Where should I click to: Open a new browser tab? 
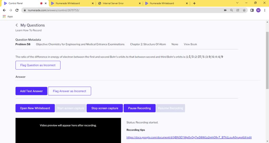click(x=194, y=3)
